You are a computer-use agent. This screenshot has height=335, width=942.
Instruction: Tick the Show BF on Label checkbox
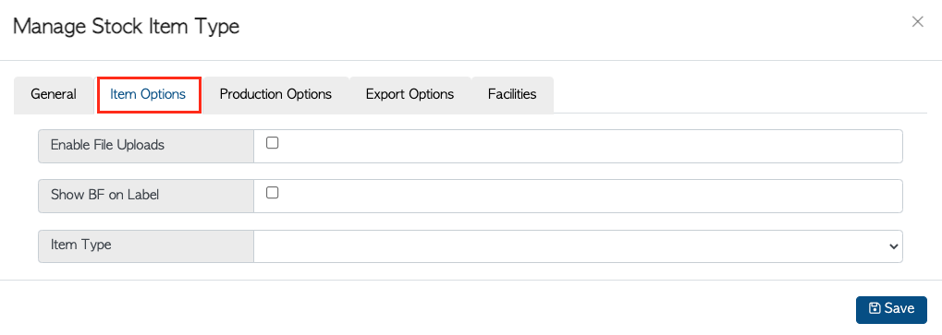pos(272,192)
